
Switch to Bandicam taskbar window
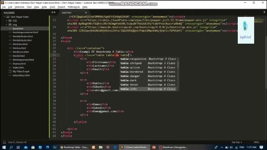click(173, 147)
